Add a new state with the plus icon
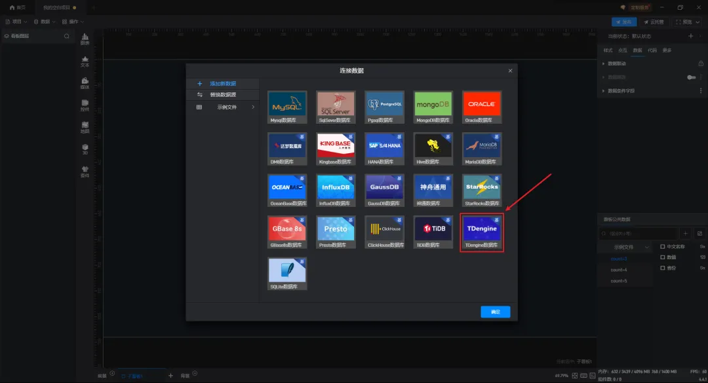This screenshot has width=708, height=383. click(x=690, y=35)
